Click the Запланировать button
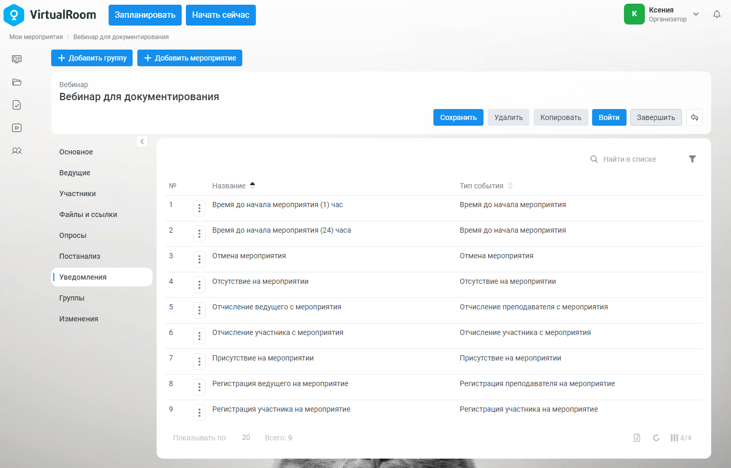This screenshot has width=731, height=468. pos(145,15)
